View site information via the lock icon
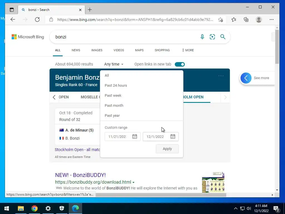 tap(51, 20)
